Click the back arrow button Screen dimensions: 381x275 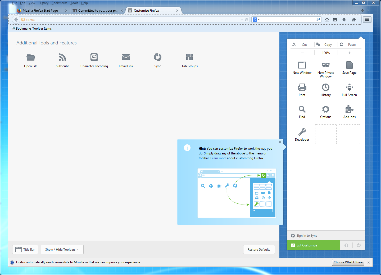point(16,20)
